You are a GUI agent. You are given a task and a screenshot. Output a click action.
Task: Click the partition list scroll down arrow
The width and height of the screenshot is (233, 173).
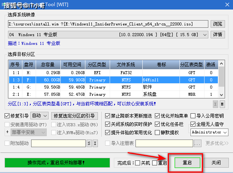pyautogui.click(x=221, y=95)
